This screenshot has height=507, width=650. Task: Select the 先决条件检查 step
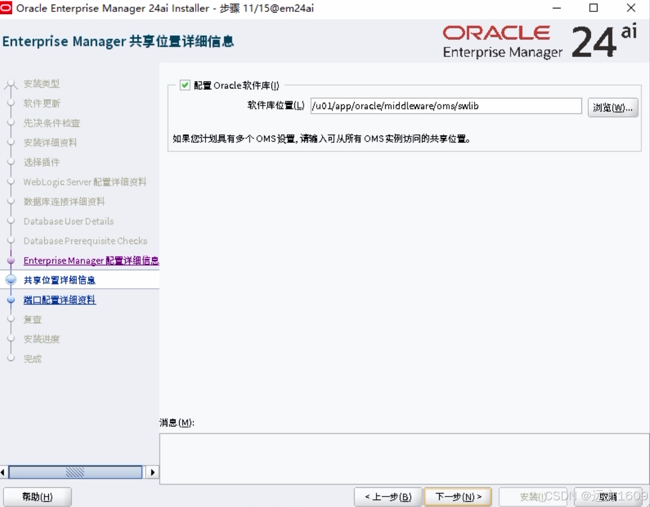tap(52, 123)
